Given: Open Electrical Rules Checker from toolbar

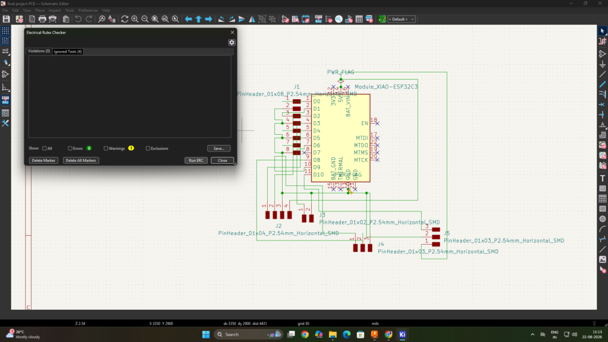Looking at the screenshot, I should point(329,19).
